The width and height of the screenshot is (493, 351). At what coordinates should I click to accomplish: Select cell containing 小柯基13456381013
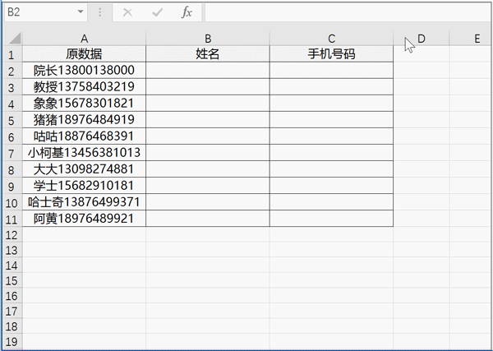coord(84,153)
